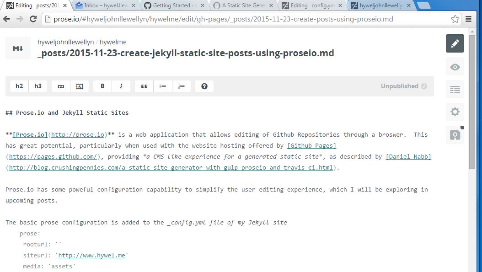The image size is (482, 272).
Task: Click the 'prose:' config line
Action: click(x=30, y=234)
